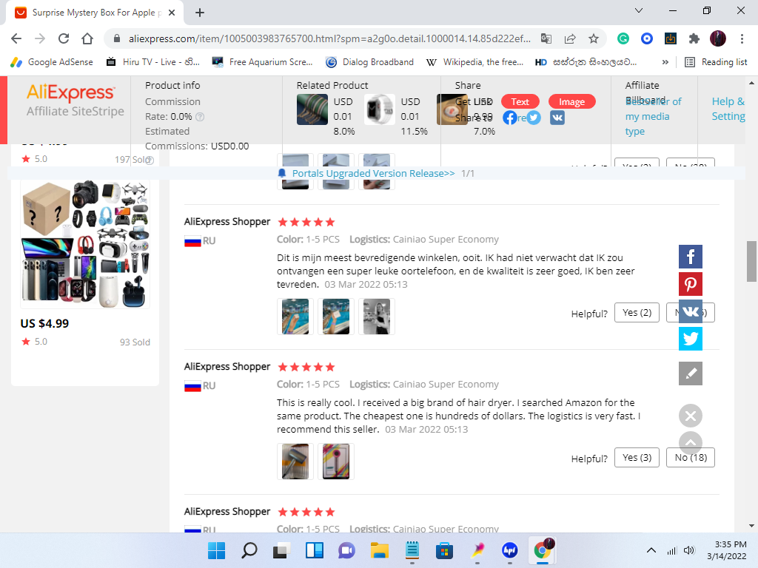Open the tab search chevron

coord(639,10)
